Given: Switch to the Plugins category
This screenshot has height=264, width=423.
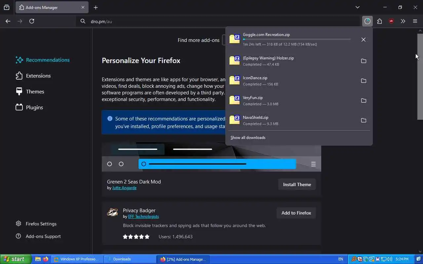Looking at the screenshot, I should pos(29,107).
